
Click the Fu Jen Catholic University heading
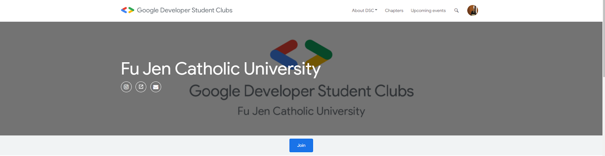click(x=221, y=69)
